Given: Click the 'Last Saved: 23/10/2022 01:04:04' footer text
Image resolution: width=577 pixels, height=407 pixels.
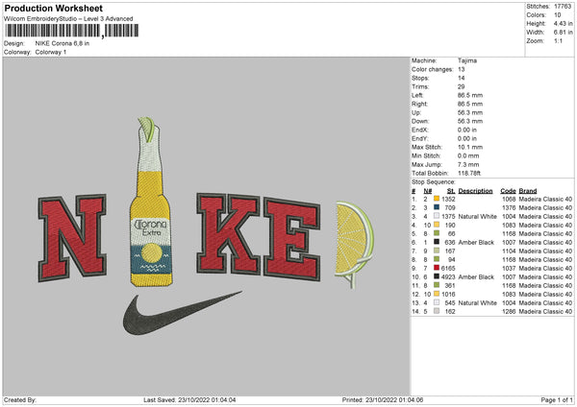Looking at the screenshot, I should point(189,399).
